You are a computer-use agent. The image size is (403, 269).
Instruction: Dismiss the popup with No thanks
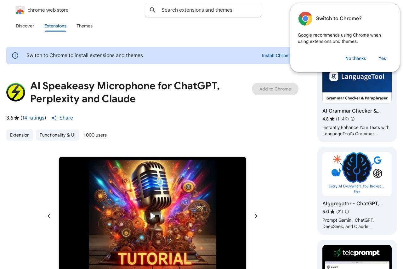355,58
